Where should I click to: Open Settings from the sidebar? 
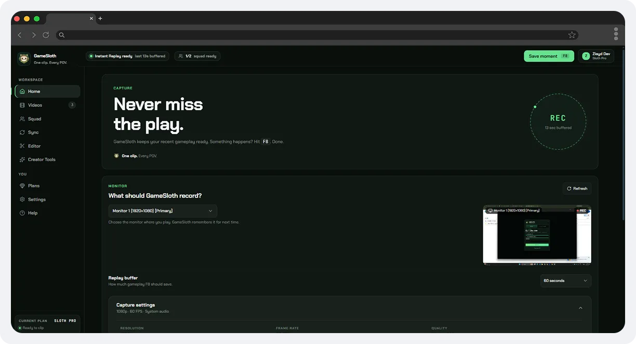(48, 200)
